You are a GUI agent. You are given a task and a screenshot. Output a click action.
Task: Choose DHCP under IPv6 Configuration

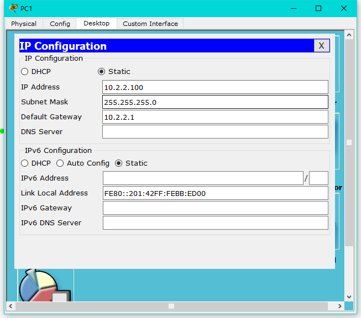pyautogui.click(x=25, y=163)
